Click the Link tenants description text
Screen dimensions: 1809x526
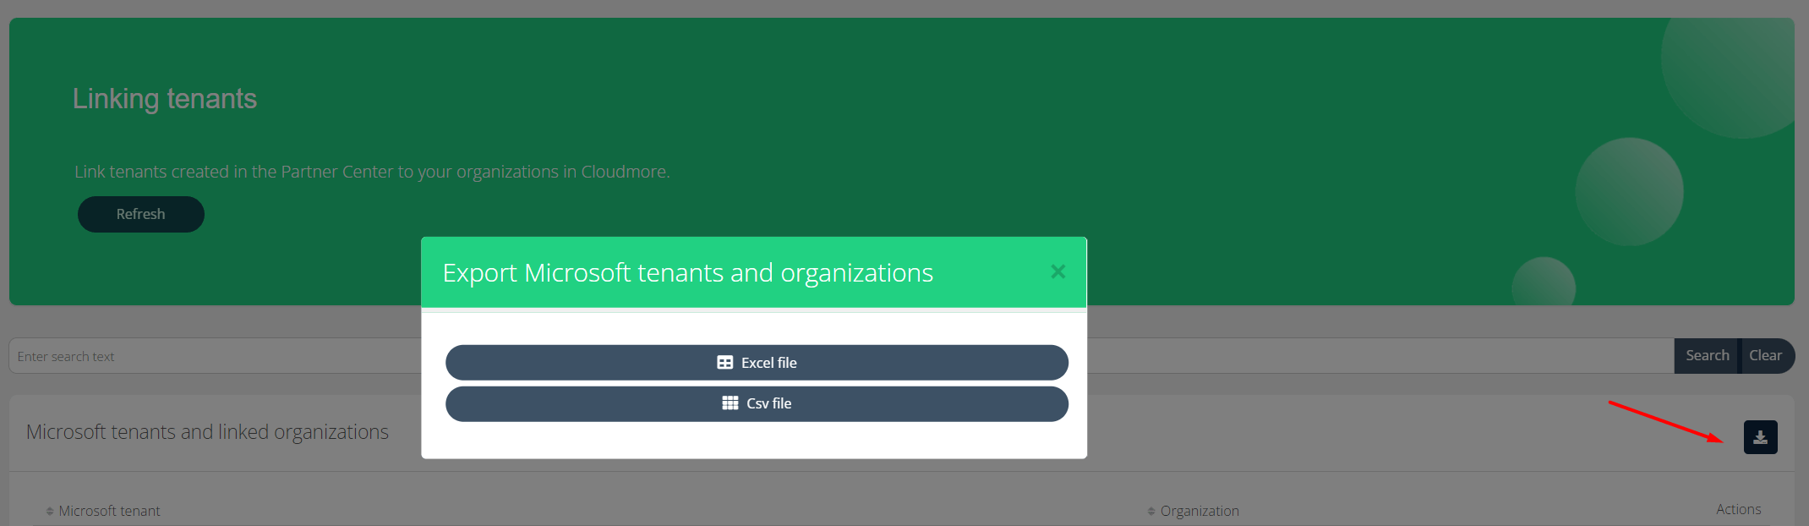[x=372, y=172]
